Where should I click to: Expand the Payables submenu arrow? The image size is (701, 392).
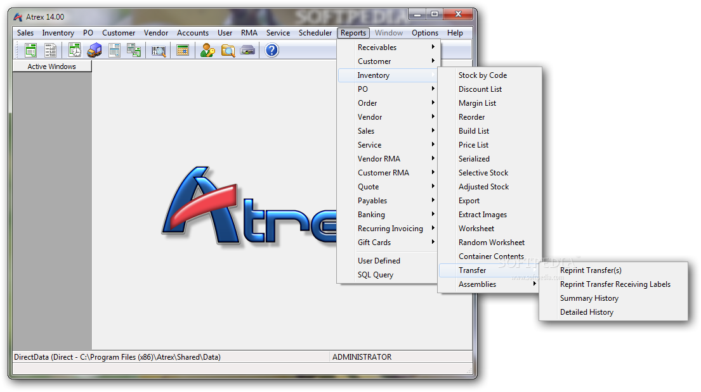433,200
